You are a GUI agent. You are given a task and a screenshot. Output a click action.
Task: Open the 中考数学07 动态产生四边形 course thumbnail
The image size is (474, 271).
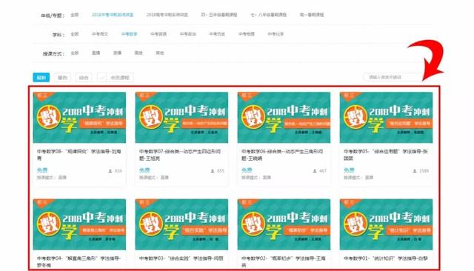181,118
